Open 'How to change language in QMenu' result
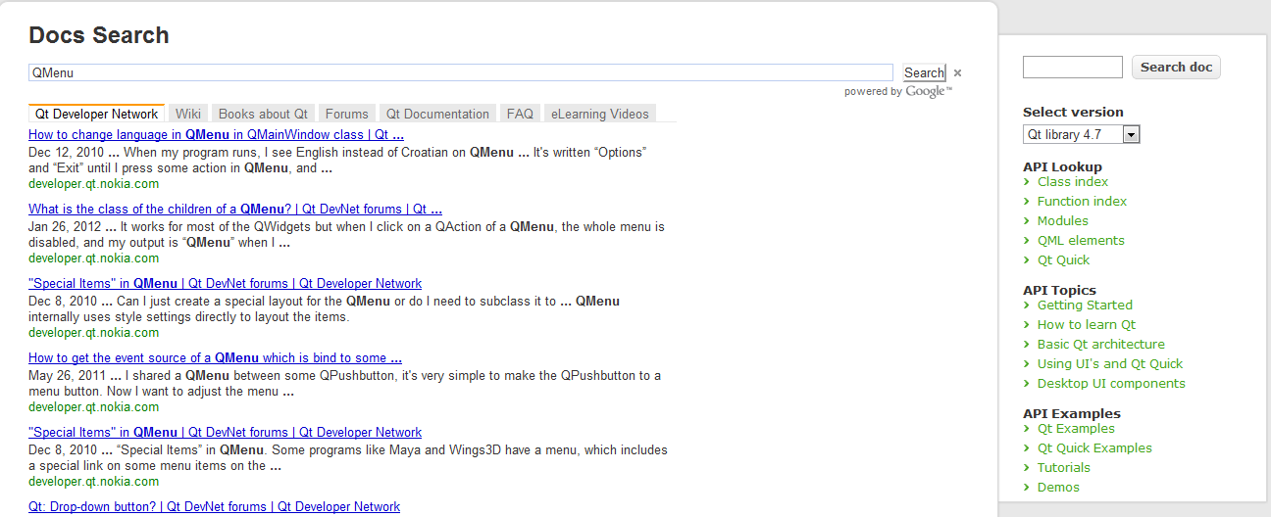Screen dimensions: 1271x517 pos(216,135)
